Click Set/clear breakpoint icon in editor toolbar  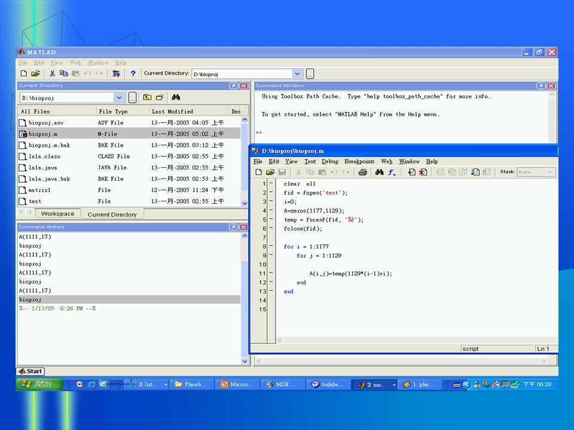411,172
